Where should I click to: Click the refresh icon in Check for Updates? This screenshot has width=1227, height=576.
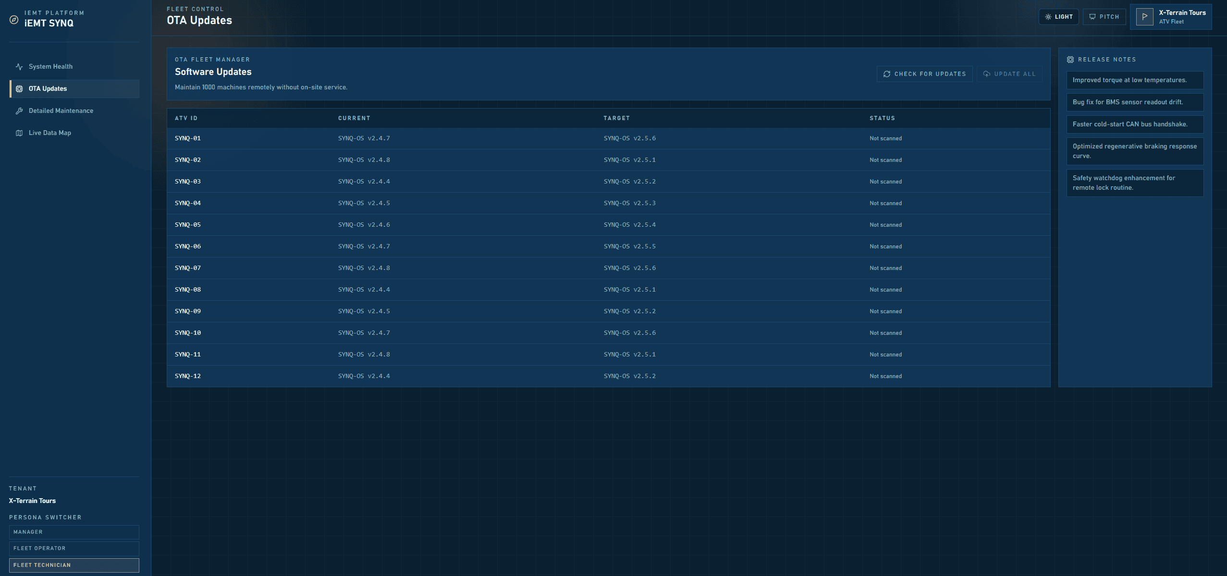click(x=887, y=74)
